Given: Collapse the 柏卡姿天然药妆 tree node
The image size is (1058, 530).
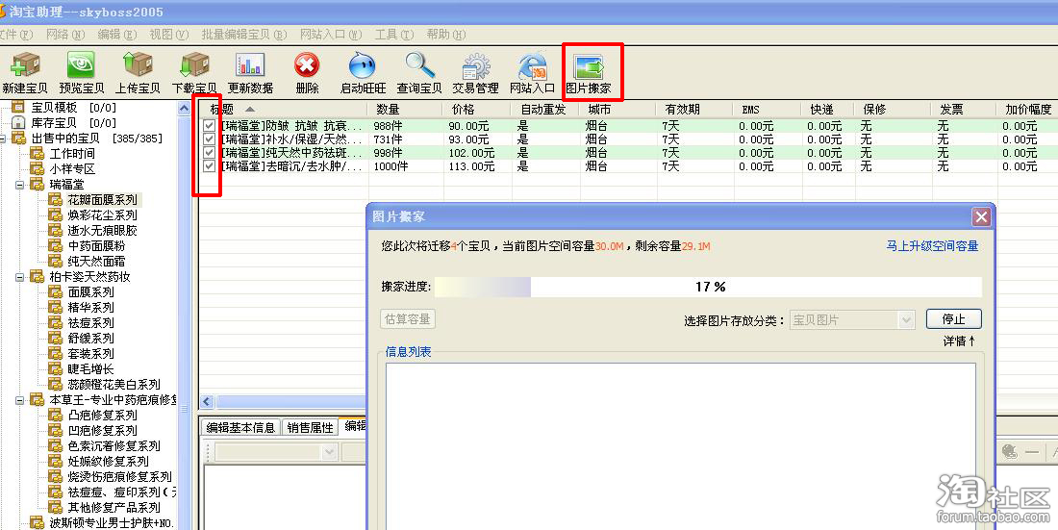Looking at the screenshot, I should click(21, 277).
